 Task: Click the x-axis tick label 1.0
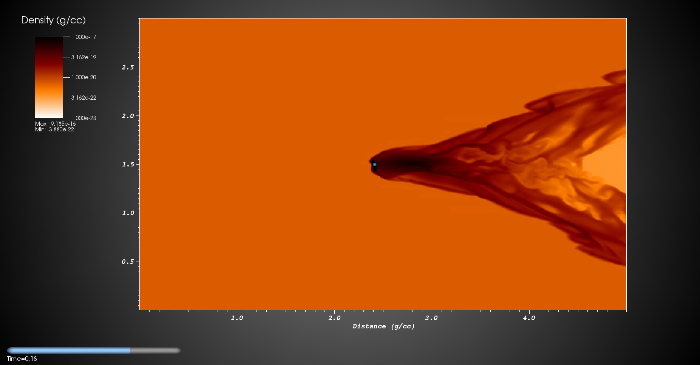click(237, 318)
